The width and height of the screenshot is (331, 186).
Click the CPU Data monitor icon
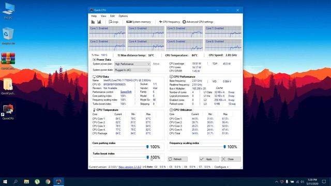[x=94, y=77]
